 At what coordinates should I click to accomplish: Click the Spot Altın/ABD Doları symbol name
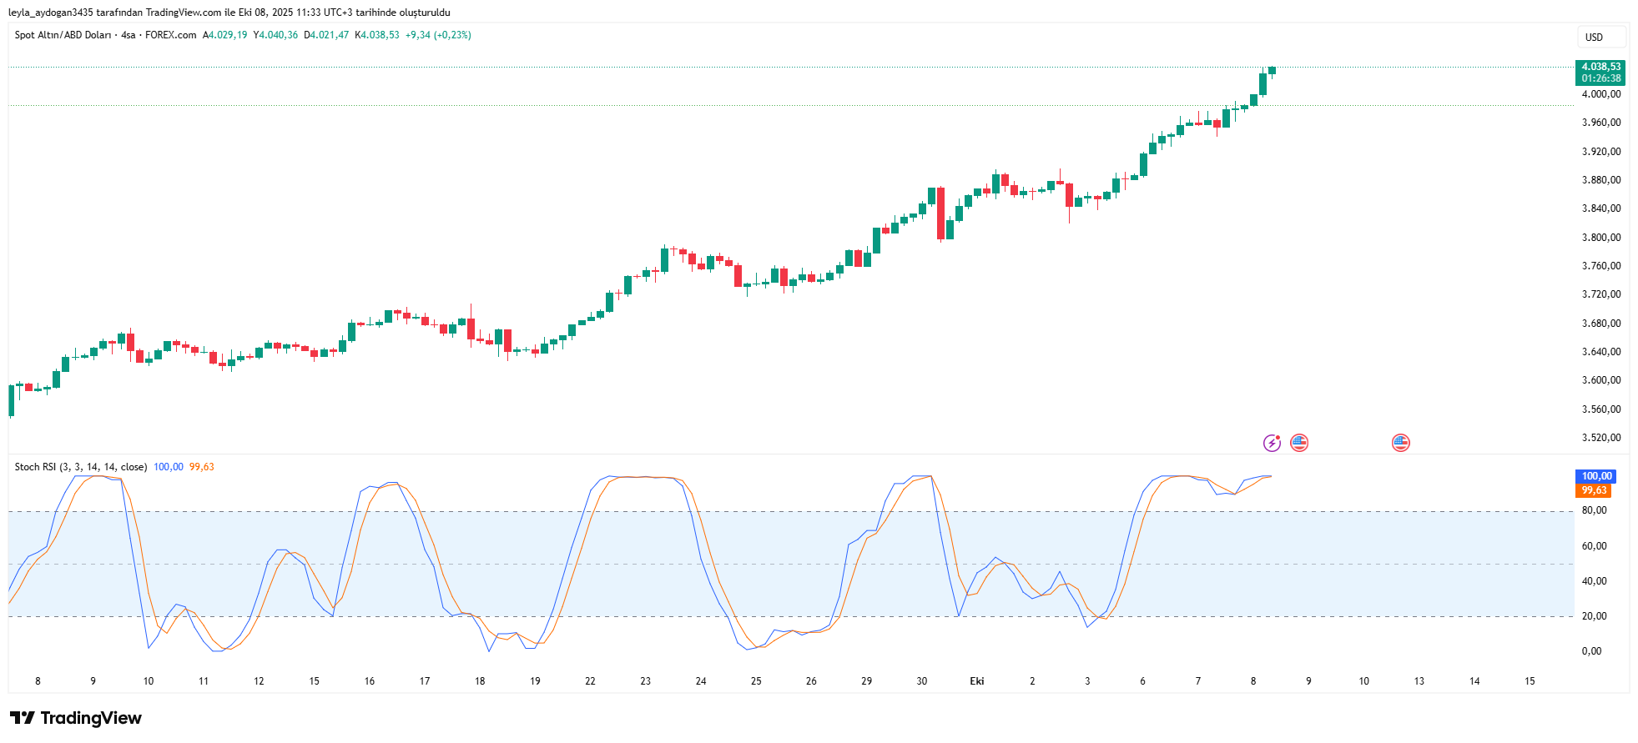click(x=63, y=35)
